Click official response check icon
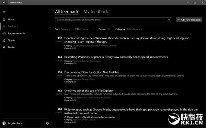Viewport: 206px width, 128px height. click(82, 117)
